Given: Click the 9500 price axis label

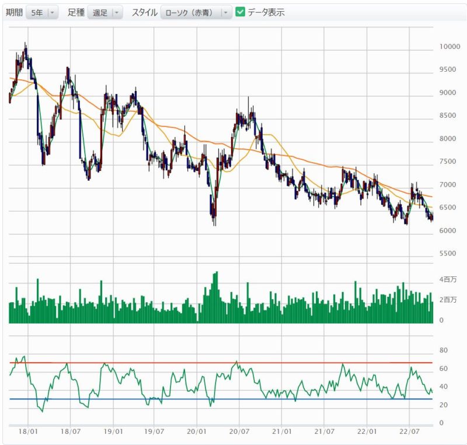Looking at the screenshot, I should pos(448,69).
